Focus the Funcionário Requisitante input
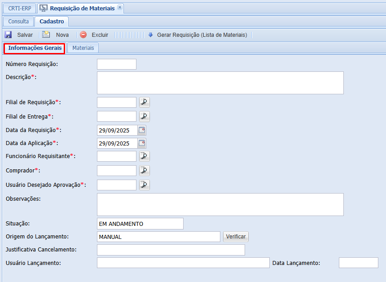The width and height of the screenshot is (386, 282). [117, 156]
